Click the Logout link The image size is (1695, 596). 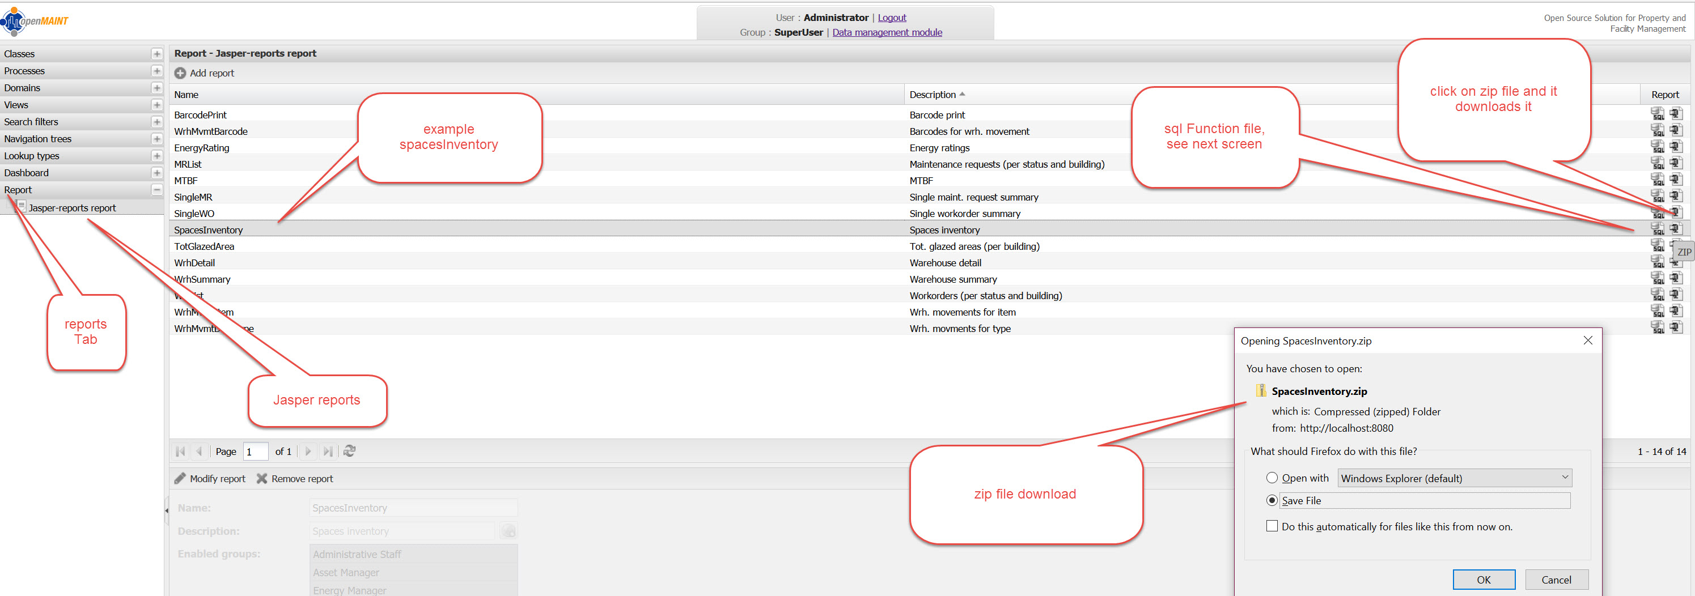pyautogui.click(x=892, y=18)
